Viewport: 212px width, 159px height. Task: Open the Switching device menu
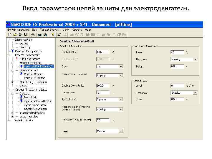pos(18,30)
